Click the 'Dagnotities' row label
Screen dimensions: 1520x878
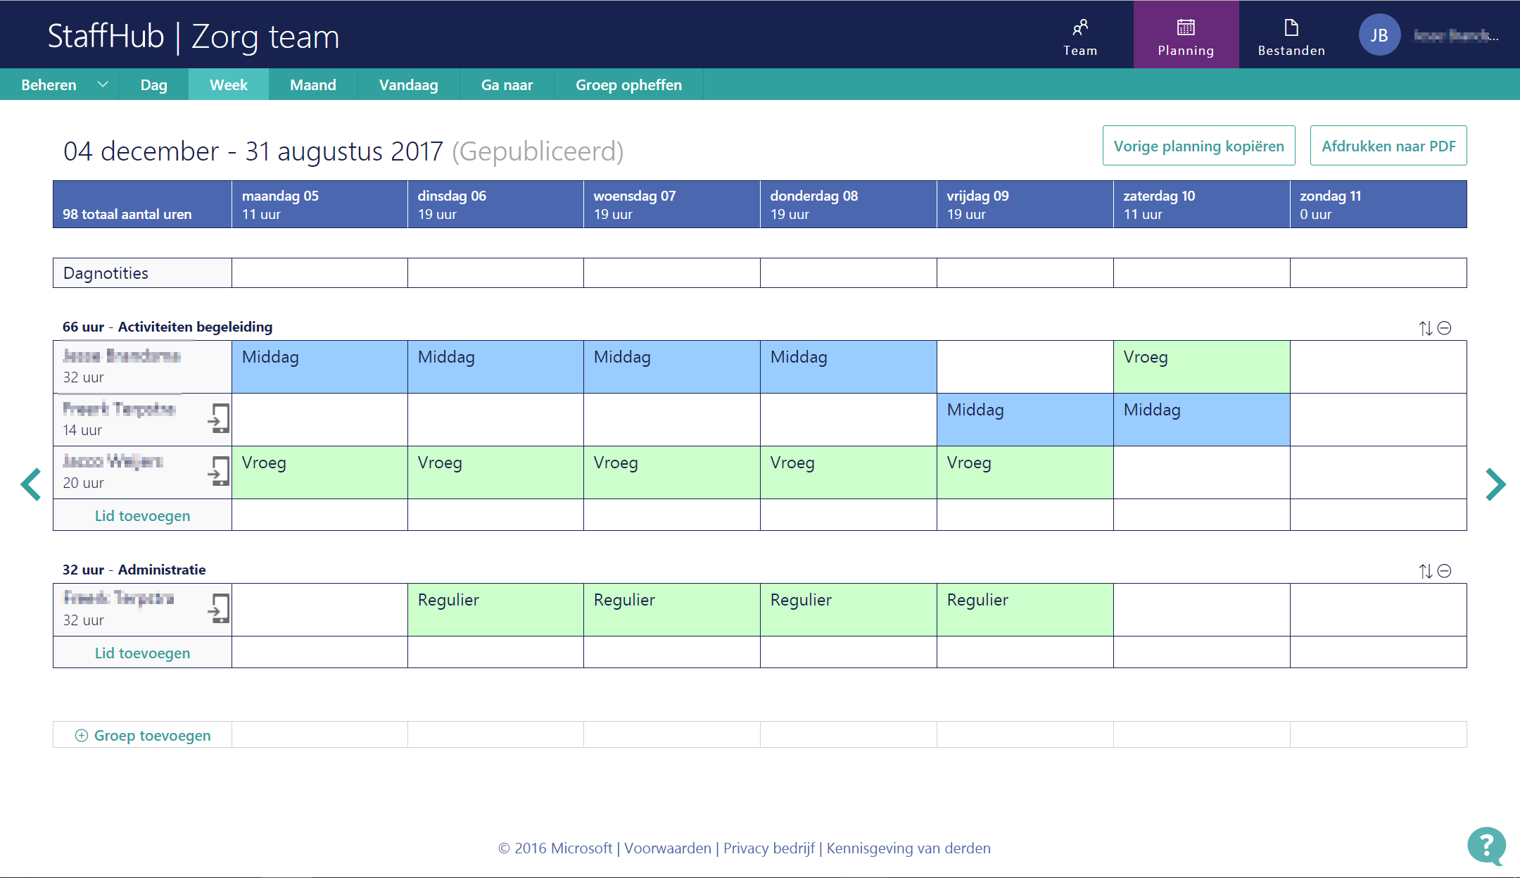pyautogui.click(x=142, y=273)
